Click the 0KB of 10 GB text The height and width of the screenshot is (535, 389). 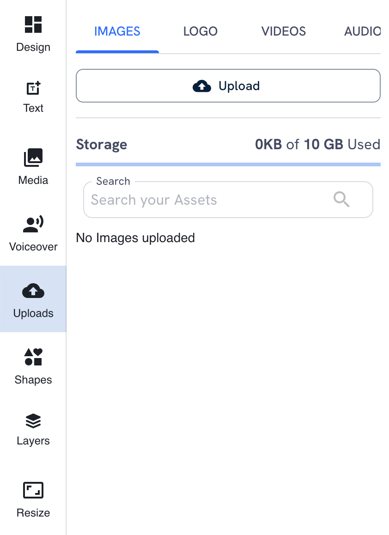[x=318, y=144]
